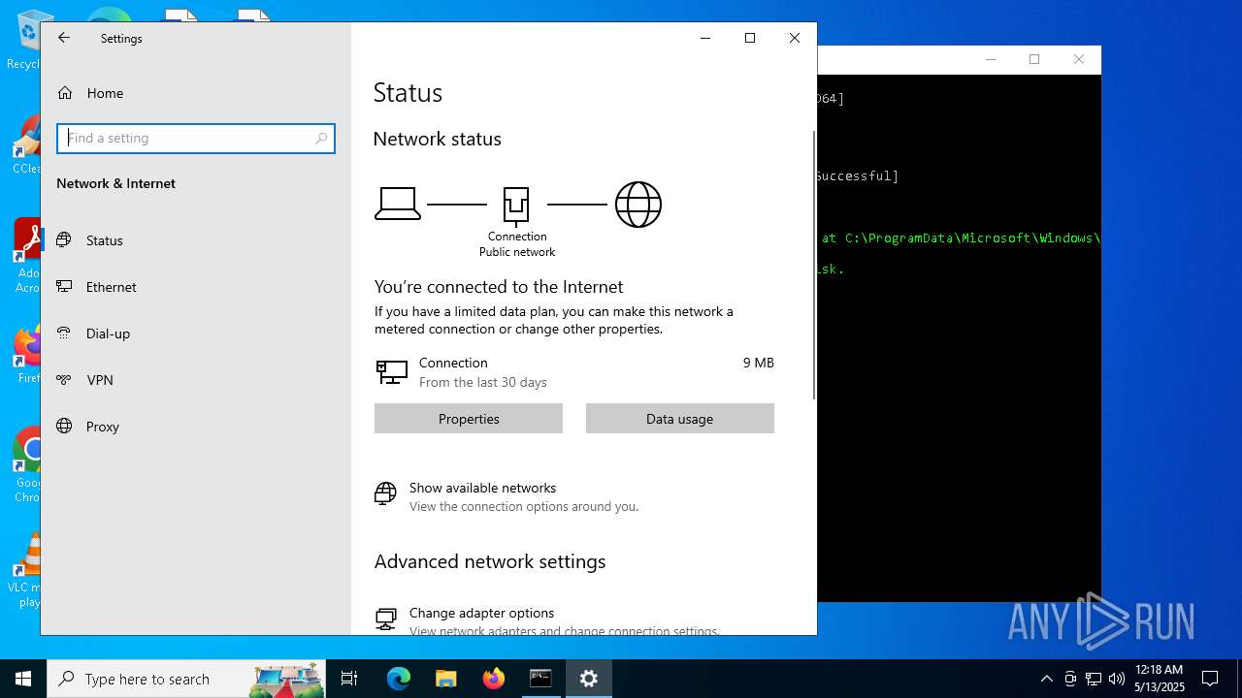Click the Meet Now tray icon
Screen dimensions: 1242x698
click(1069, 679)
